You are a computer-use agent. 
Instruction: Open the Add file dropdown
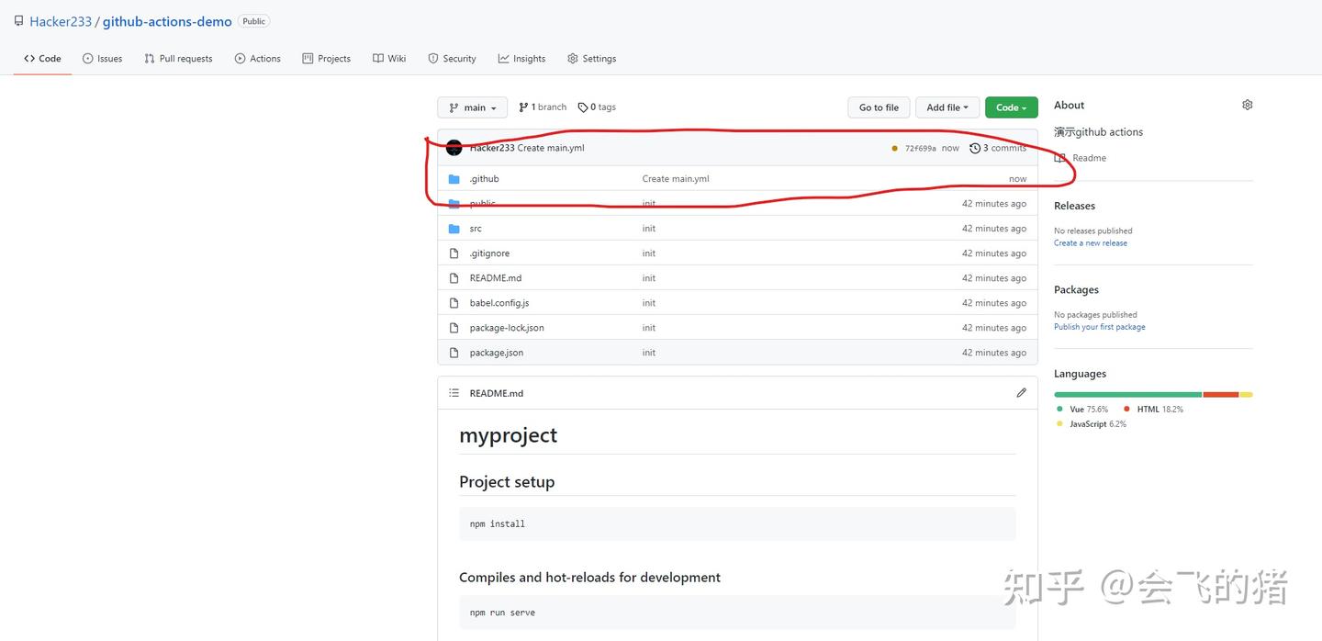coord(947,107)
